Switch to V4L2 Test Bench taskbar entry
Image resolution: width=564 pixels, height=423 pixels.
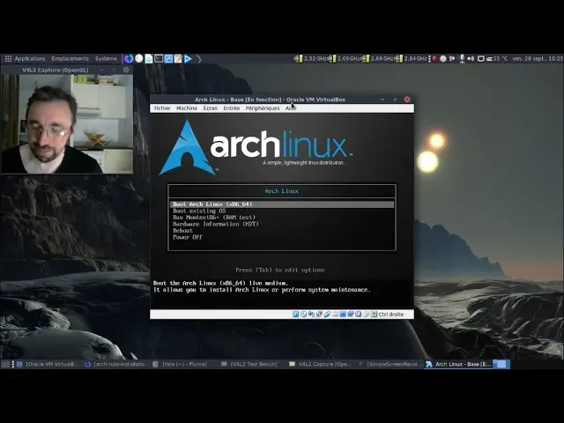click(x=253, y=364)
